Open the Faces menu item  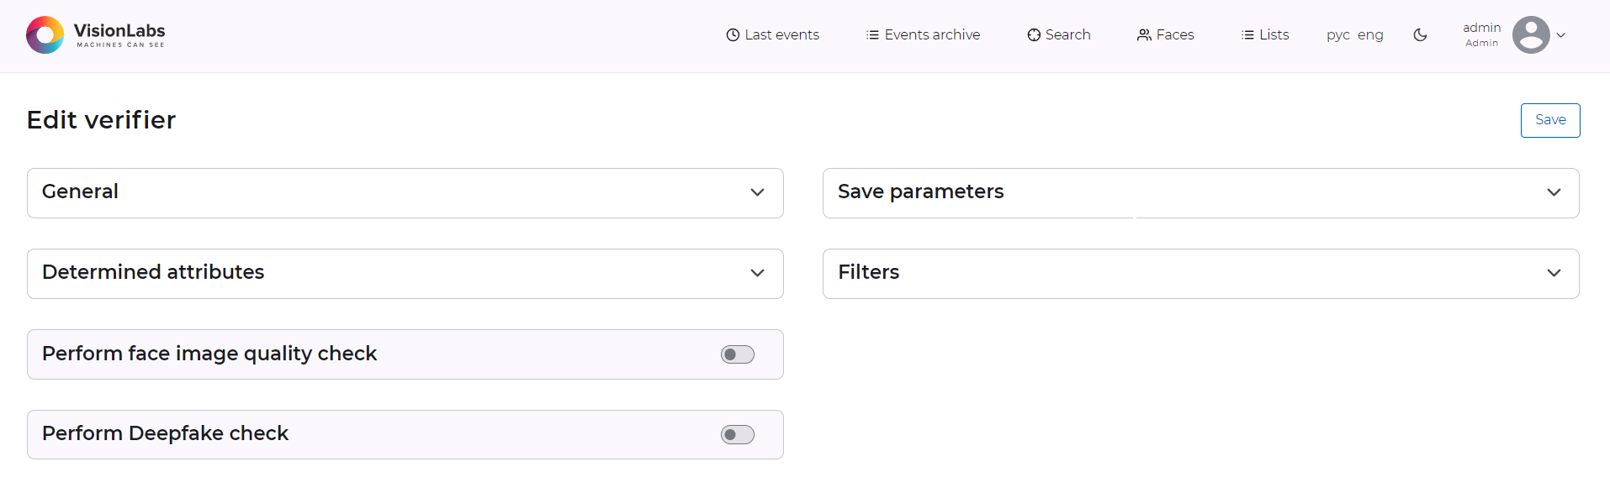coord(1174,35)
